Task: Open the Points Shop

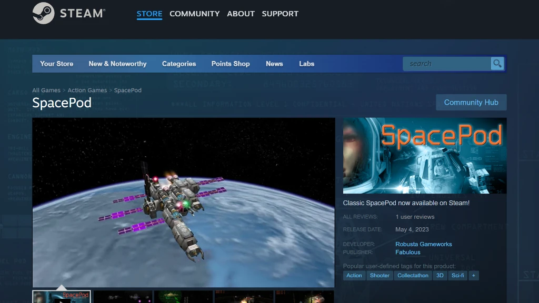Action: point(230,64)
